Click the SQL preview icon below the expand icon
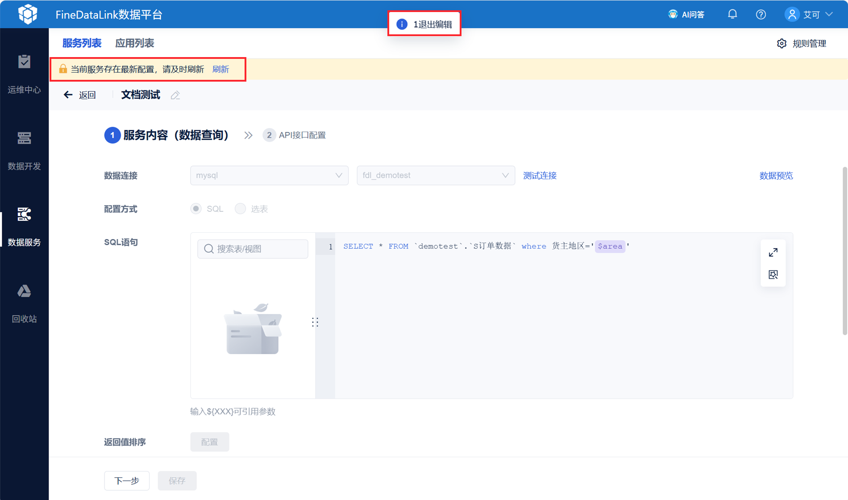The image size is (848, 500). (x=773, y=274)
